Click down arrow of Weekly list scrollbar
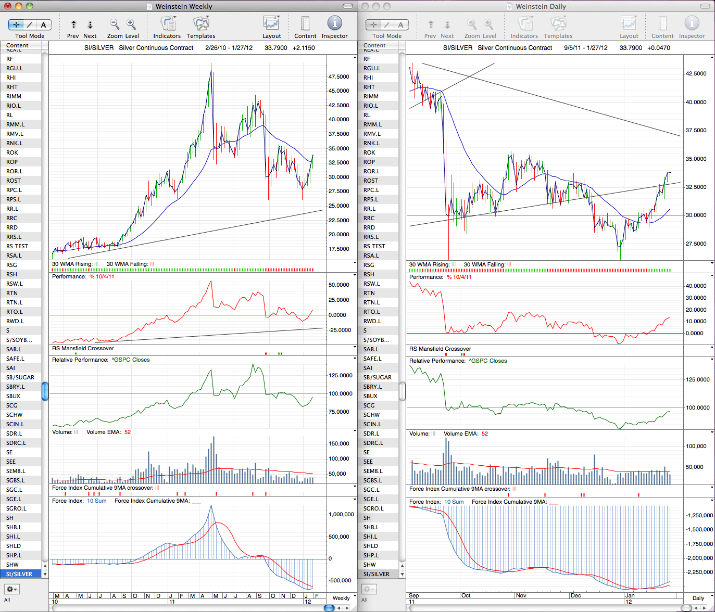Screen dimensions: 715x612 45,575
